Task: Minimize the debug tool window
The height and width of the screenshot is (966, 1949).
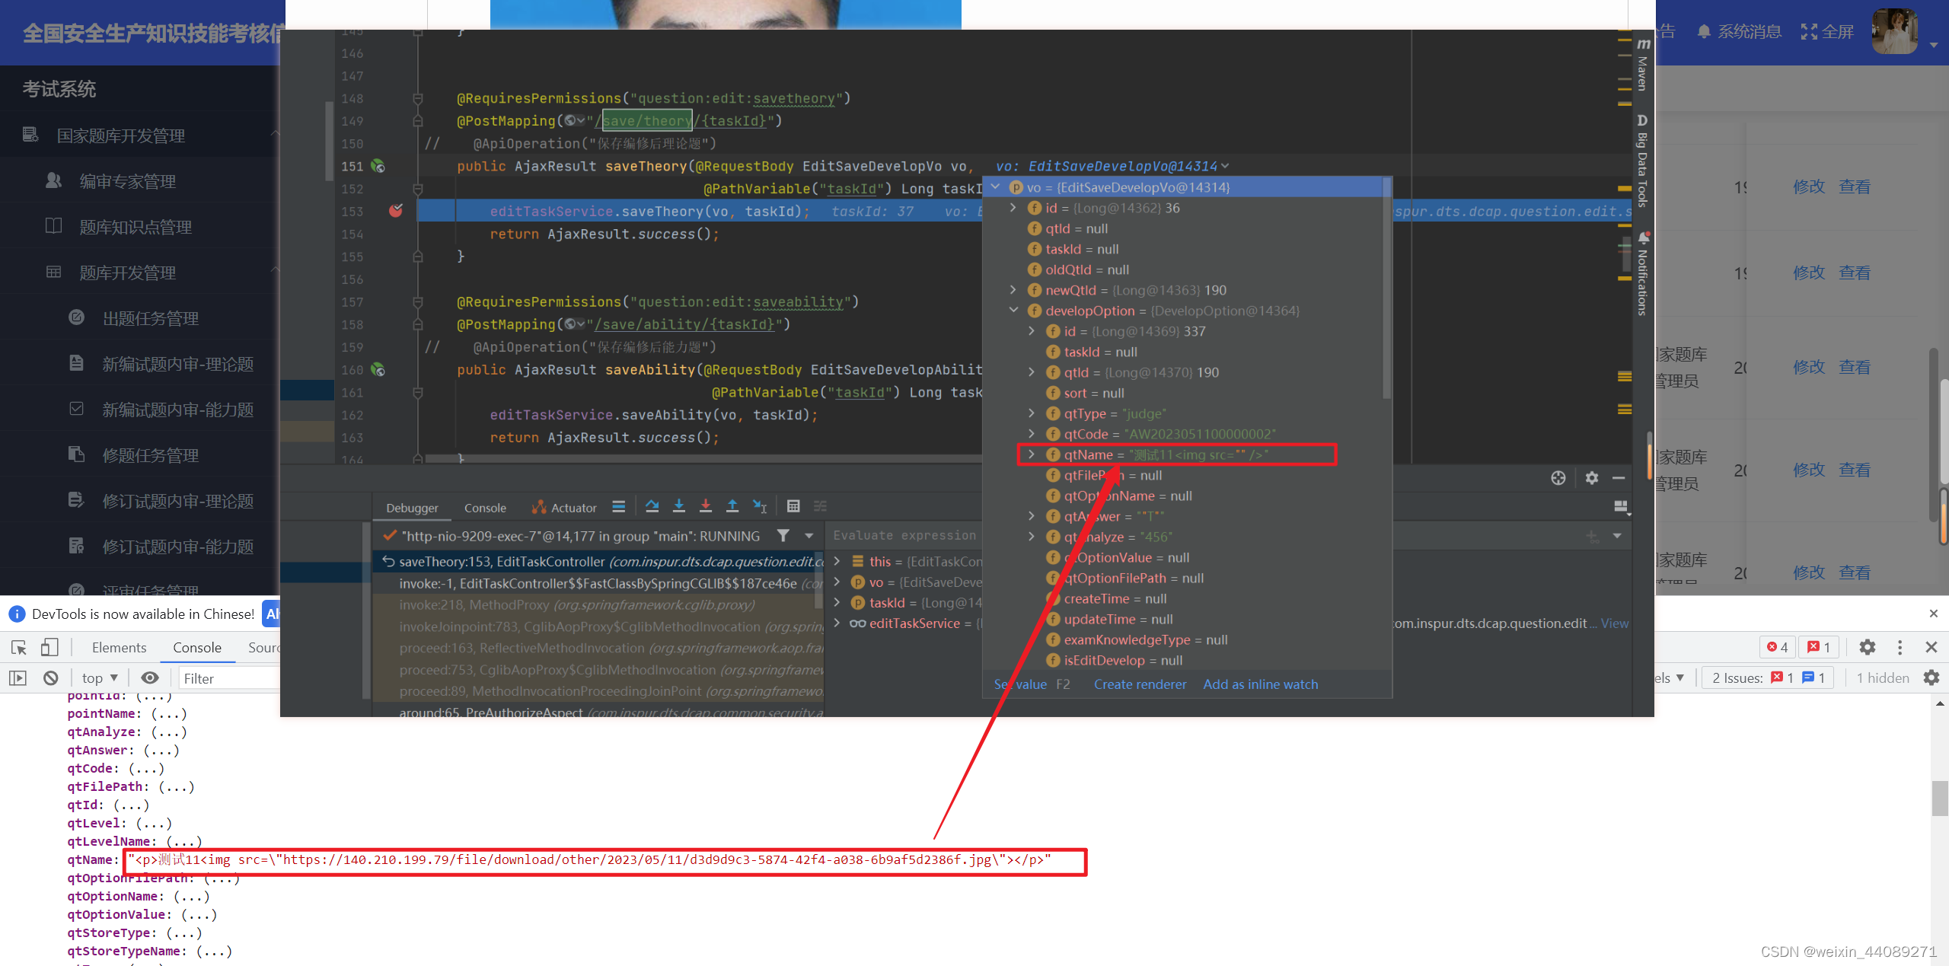Action: (x=1619, y=478)
